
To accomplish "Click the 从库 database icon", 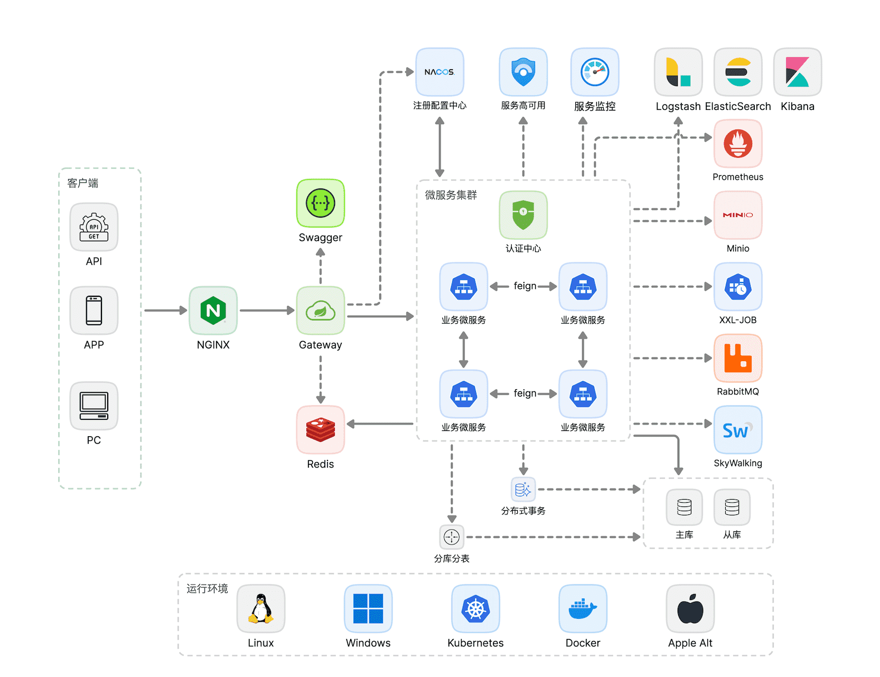I will (732, 507).
